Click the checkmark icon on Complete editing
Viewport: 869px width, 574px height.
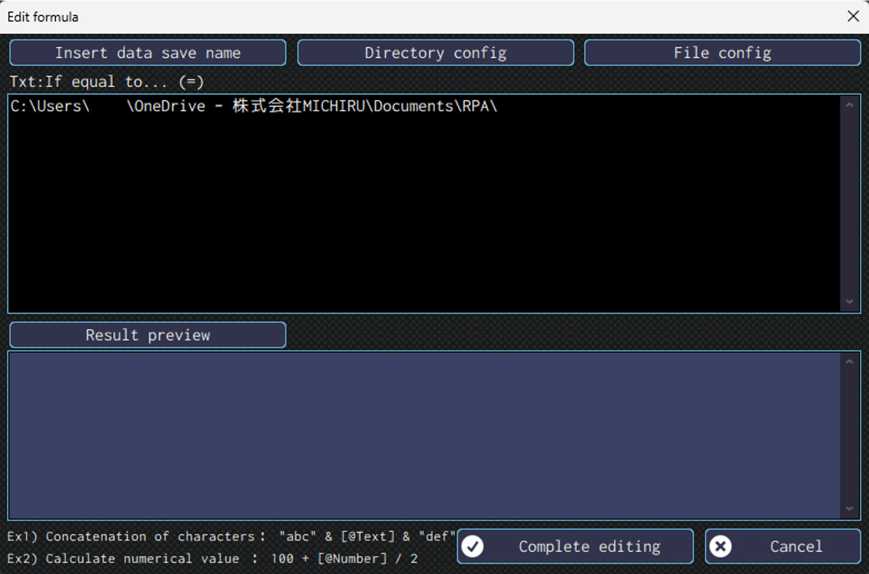(x=473, y=547)
